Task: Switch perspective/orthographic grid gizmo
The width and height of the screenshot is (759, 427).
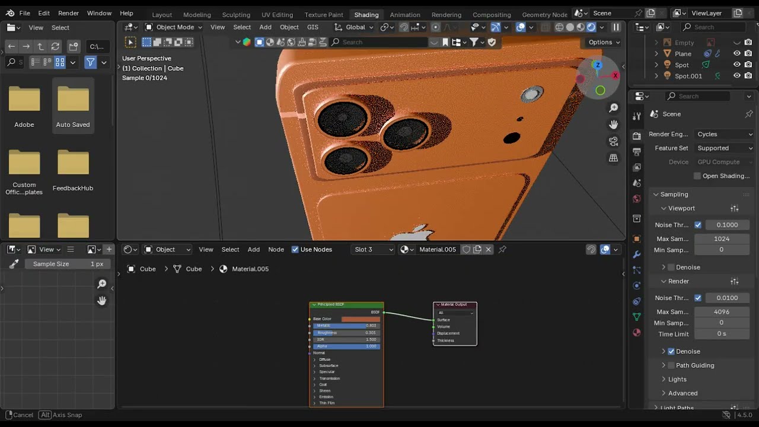Action: [x=613, y=158]
